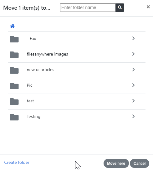
Task: Expand filesanywhere images using its chevron
Action: pyautogui.click(x=133, y=54)
